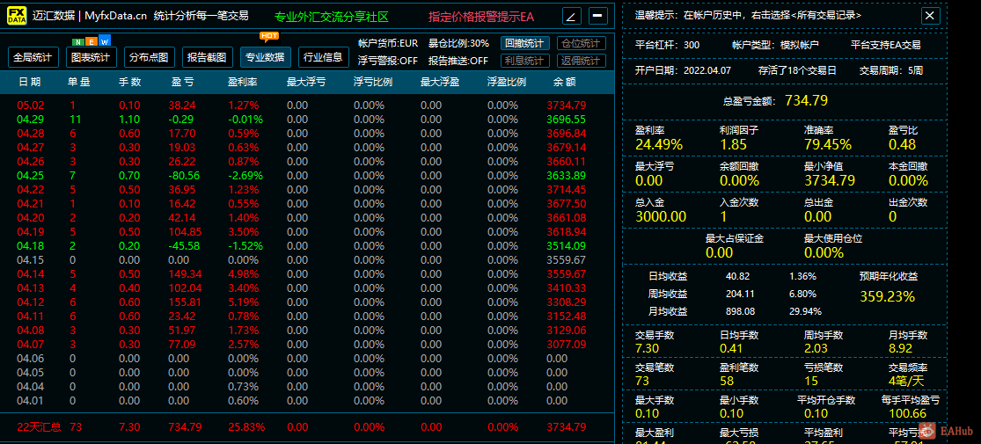Click the 爆仓比例 30% setting
The image size is (981, 444).
(458, 43)
